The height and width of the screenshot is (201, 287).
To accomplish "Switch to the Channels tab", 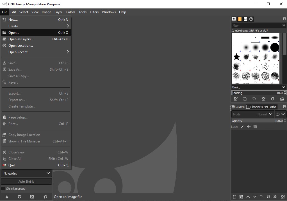I will tap(254, 107).
